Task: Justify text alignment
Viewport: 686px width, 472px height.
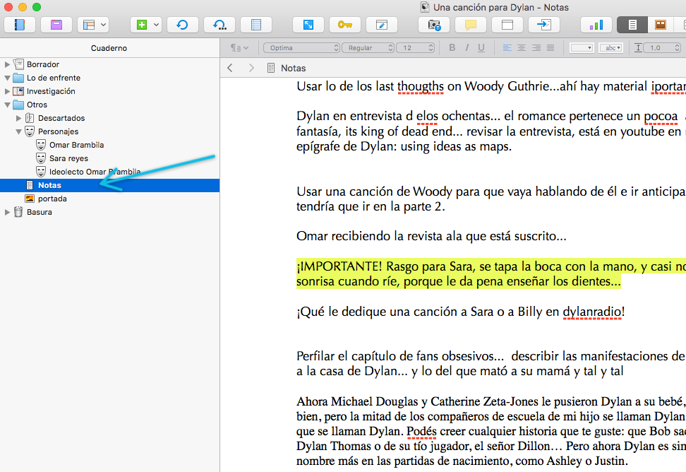Action: (550, 48)
